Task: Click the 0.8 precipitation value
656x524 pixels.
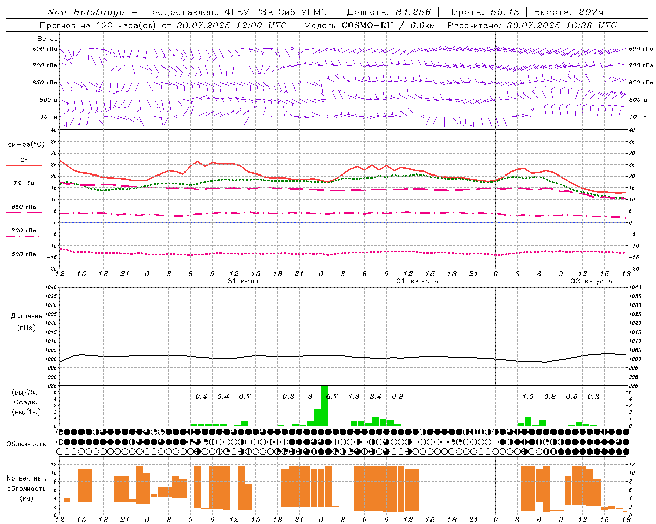Action: coord(550,397)
